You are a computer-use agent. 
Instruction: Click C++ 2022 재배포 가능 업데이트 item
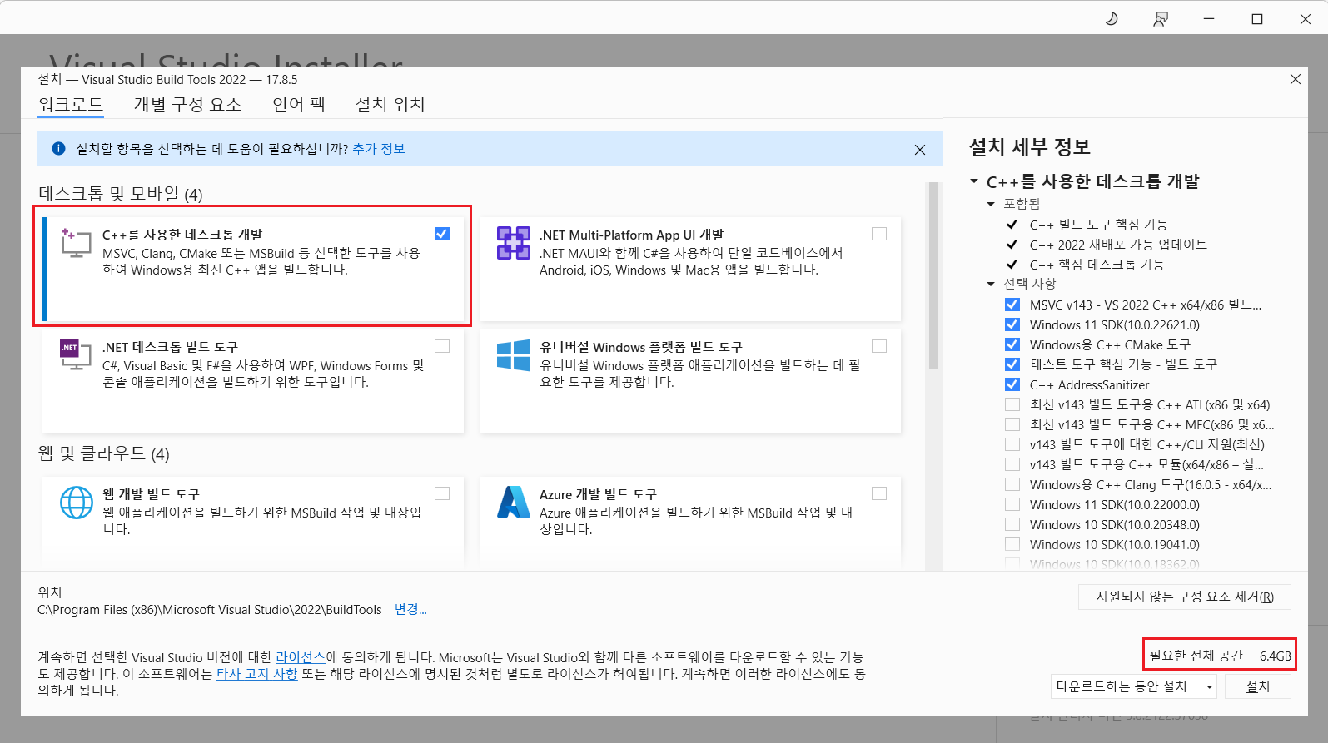pyautogui.click(x=1118, y=245)
